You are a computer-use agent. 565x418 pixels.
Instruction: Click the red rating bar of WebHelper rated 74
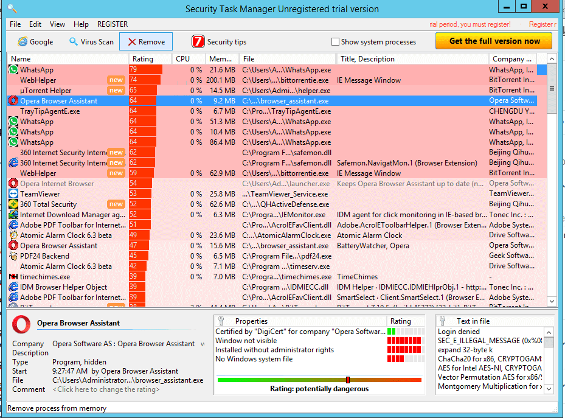(145, 80)
